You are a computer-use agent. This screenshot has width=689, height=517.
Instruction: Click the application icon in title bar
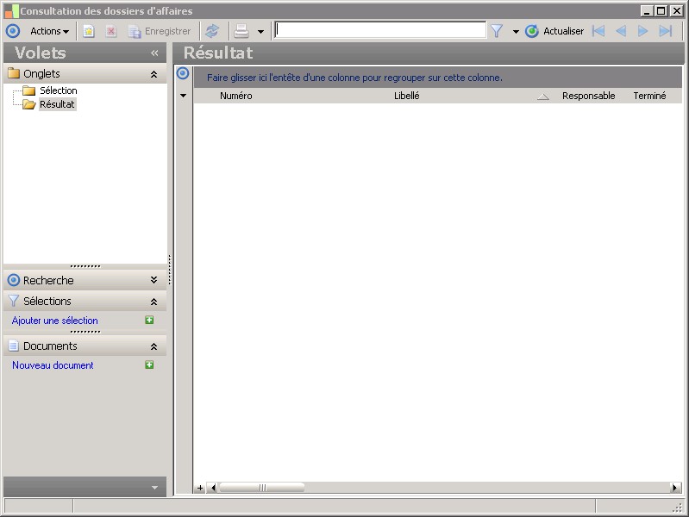(x=11, y=11)
